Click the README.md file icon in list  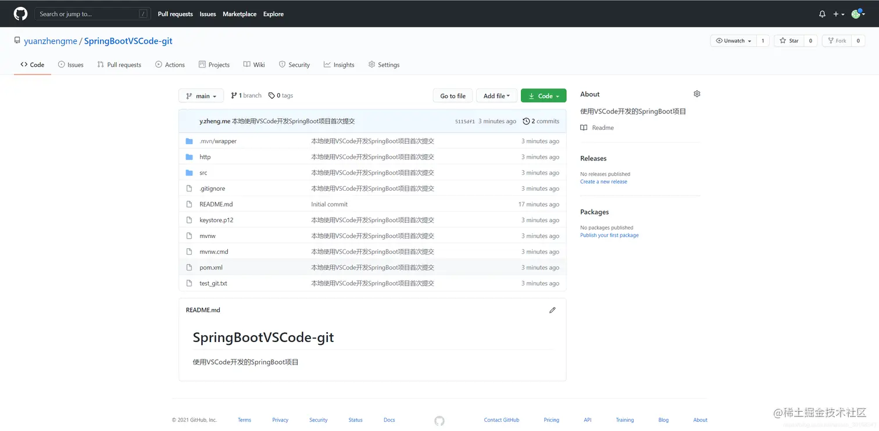point(189,204)
